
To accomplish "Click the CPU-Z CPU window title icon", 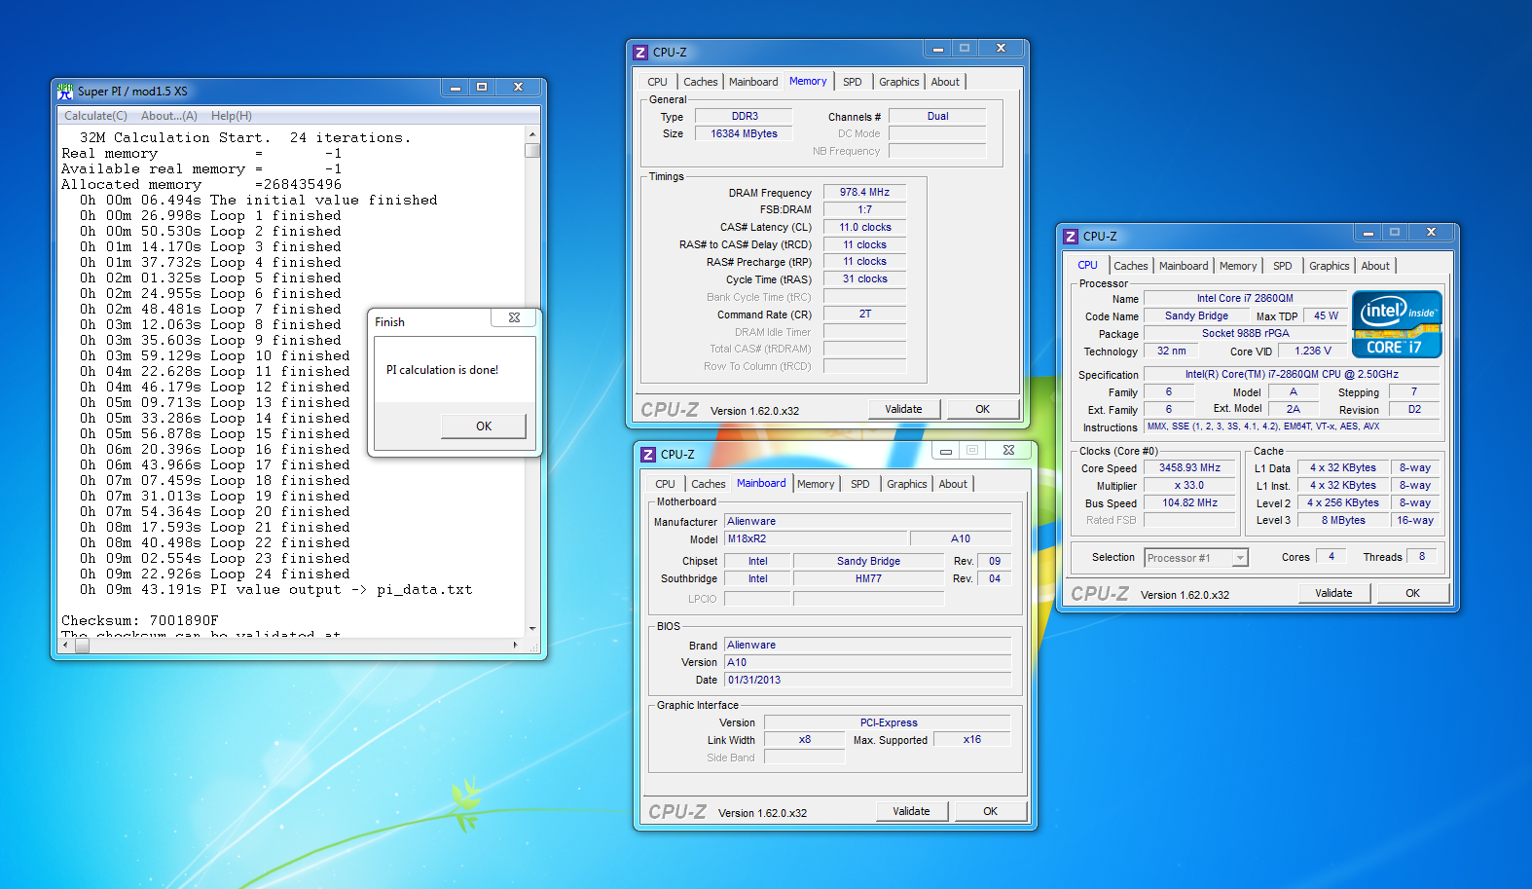I will coord(1071,237).
